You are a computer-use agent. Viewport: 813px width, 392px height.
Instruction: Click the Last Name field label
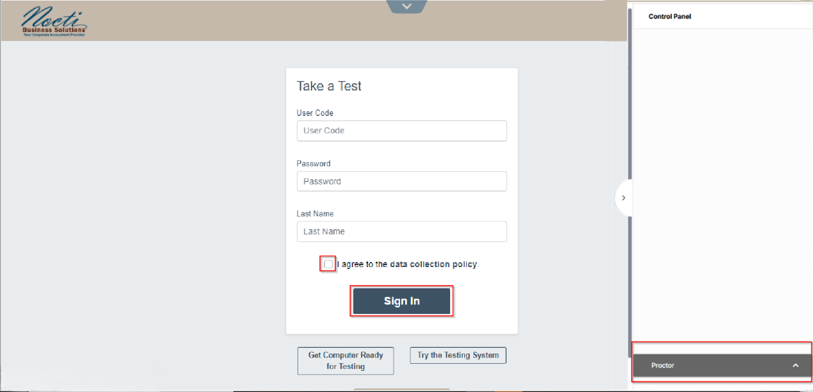click(315, 214)
